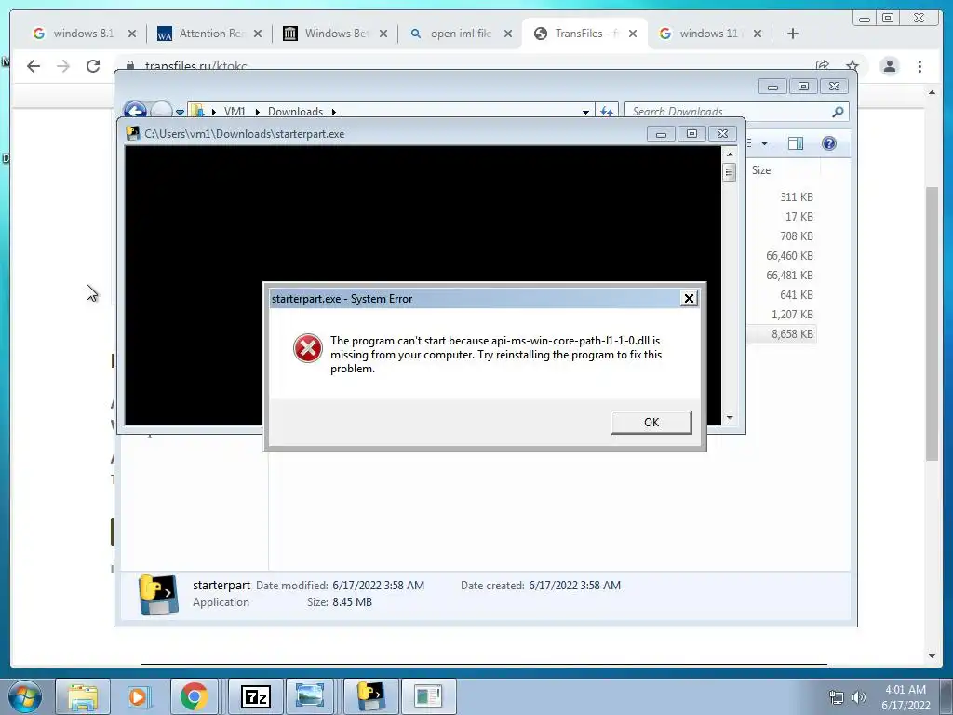Viewport: 953px width, 715px height.
Task: Minimize the starterpart.exe console window
Action: (x=661, y=134)
